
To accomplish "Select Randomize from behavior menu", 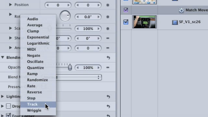I will [x=38, y=80].
